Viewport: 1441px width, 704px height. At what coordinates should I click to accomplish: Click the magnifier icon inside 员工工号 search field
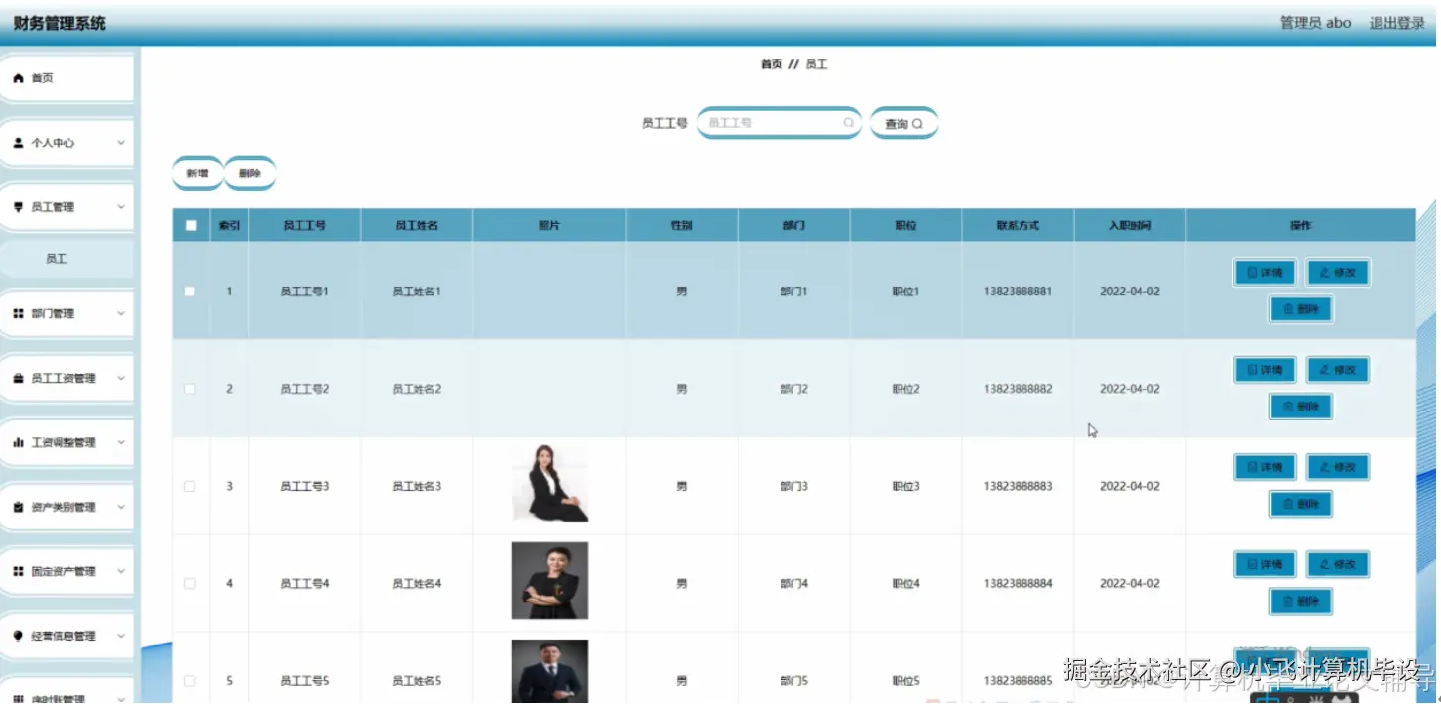(x=848, y=123)
